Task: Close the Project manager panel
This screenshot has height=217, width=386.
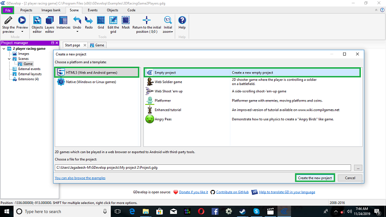Action: [57, 43]
